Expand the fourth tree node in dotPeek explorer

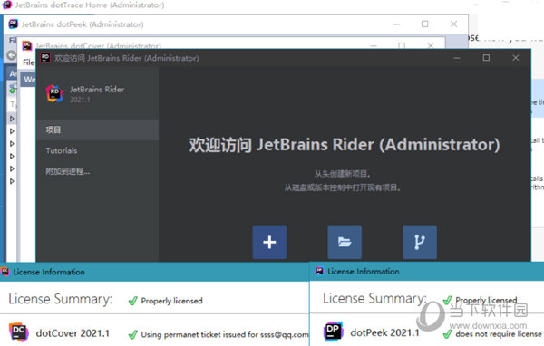pyautogui.click(x=12, y=157)
